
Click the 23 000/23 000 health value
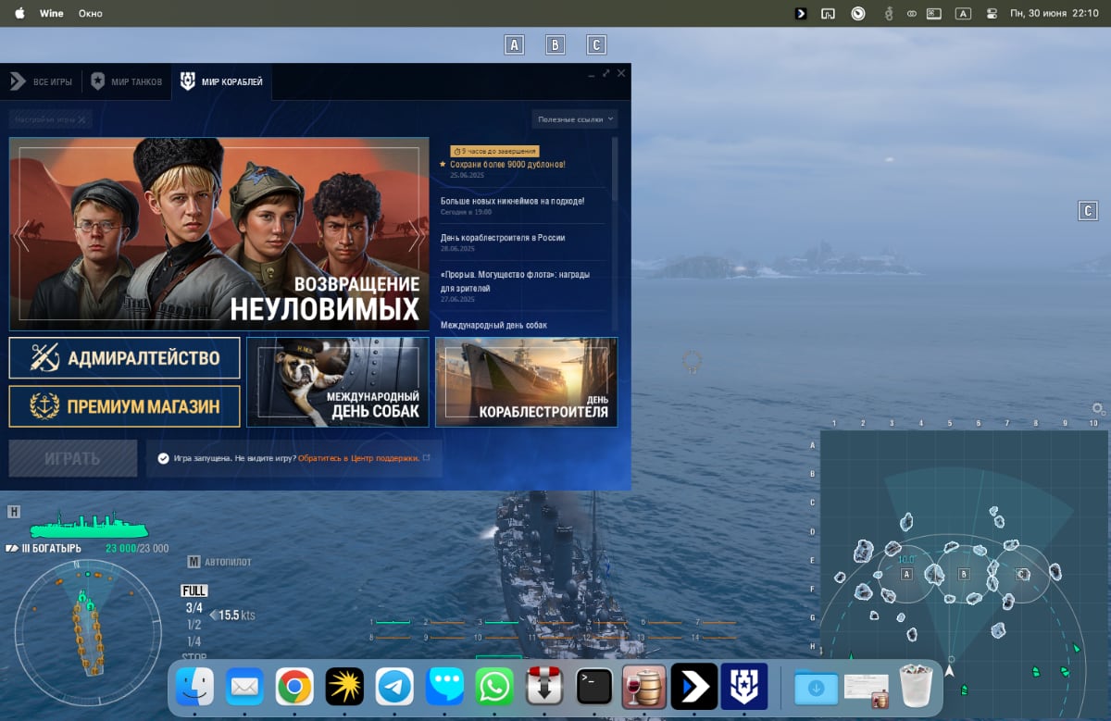(x=137, y=548)
